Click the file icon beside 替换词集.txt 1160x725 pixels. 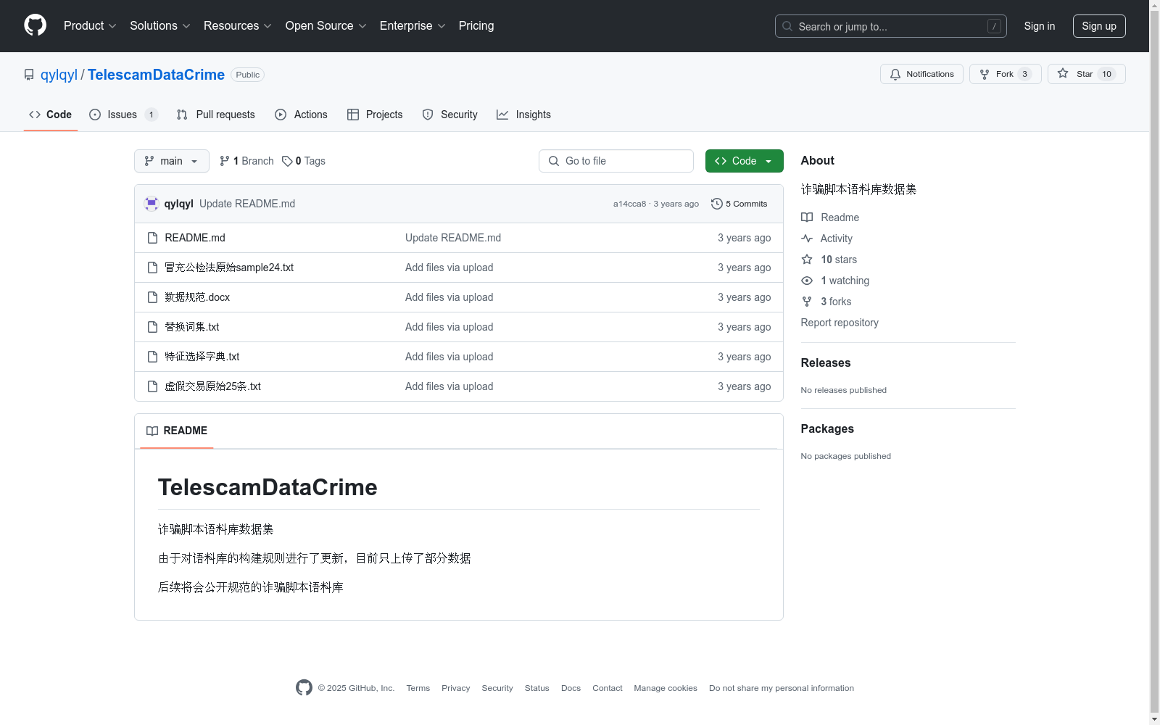152,327
